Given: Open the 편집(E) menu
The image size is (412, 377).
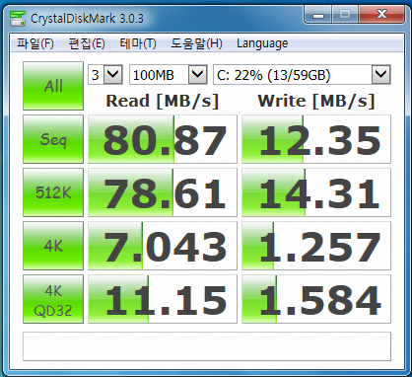Looking at the screenshot, I should (x=87, y=43).
